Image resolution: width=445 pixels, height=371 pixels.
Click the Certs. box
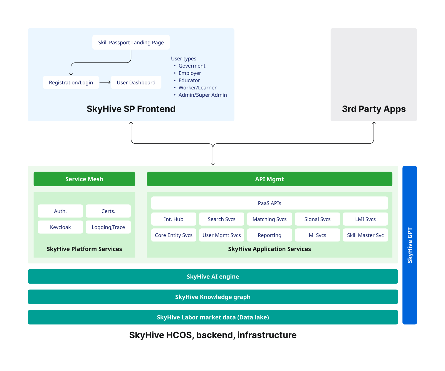click(x=108, y=211)
